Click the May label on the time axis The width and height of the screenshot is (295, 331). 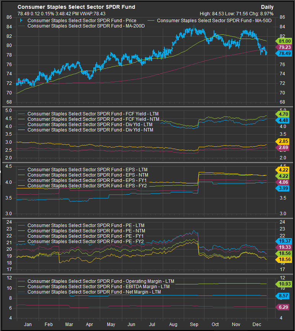(x=111, y=325)
